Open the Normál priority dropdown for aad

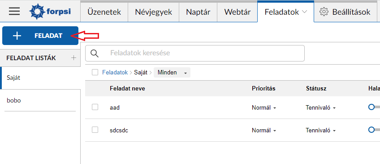[264, 108]
